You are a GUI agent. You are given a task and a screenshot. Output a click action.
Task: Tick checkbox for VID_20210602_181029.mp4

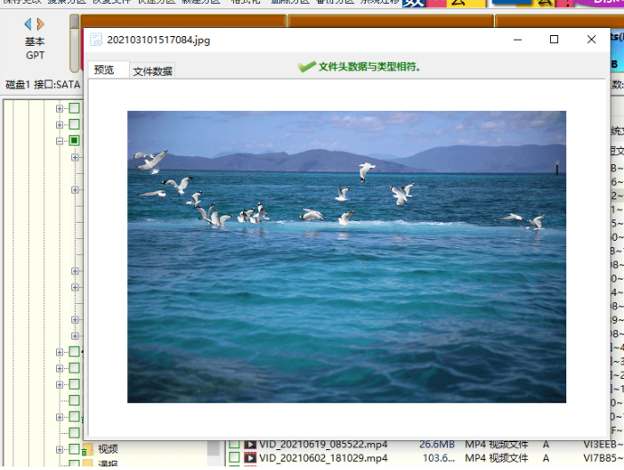click(235, 458)
